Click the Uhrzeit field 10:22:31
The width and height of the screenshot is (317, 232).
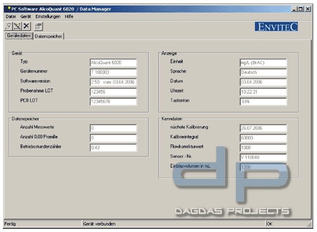[263, 92]
